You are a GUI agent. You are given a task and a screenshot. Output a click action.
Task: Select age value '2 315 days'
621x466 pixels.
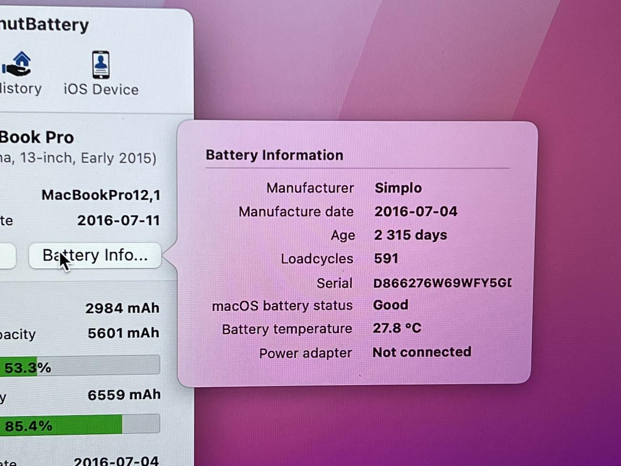410,235
